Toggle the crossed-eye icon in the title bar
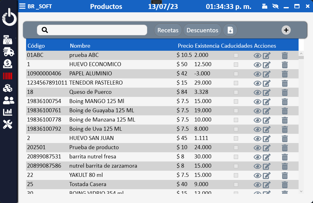This screenshot has height=203, width=313. [275, 6]
